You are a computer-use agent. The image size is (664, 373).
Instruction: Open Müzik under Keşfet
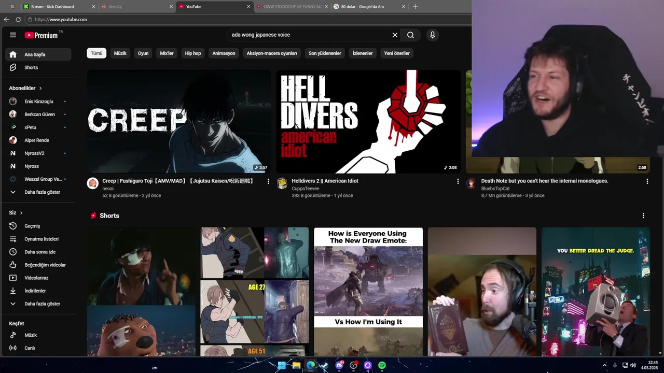tap(38, 335)
